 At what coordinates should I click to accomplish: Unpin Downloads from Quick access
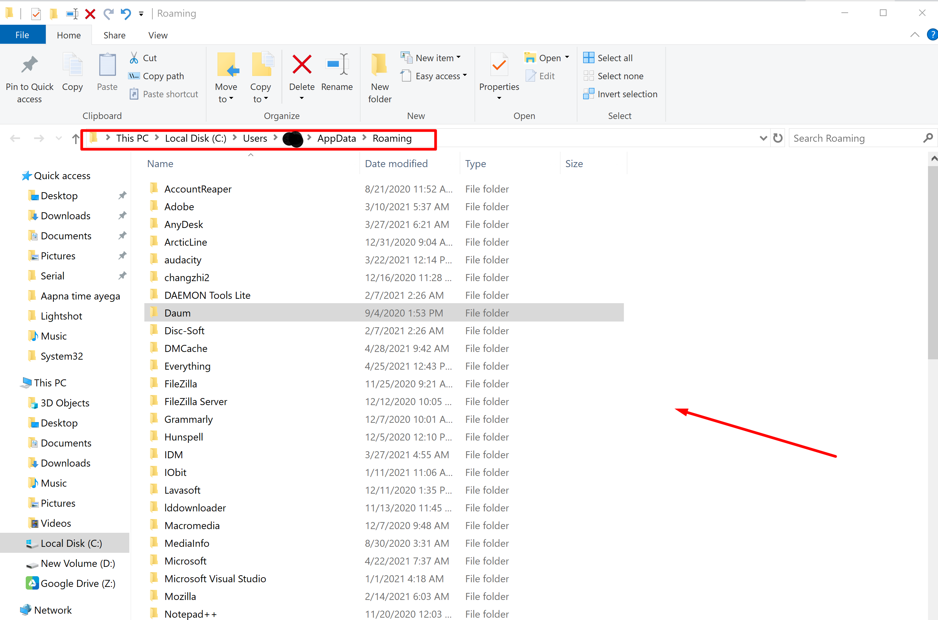(x=123, y=216)
